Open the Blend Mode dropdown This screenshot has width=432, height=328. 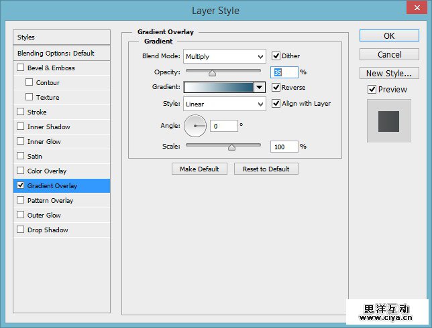coord(224,57)
